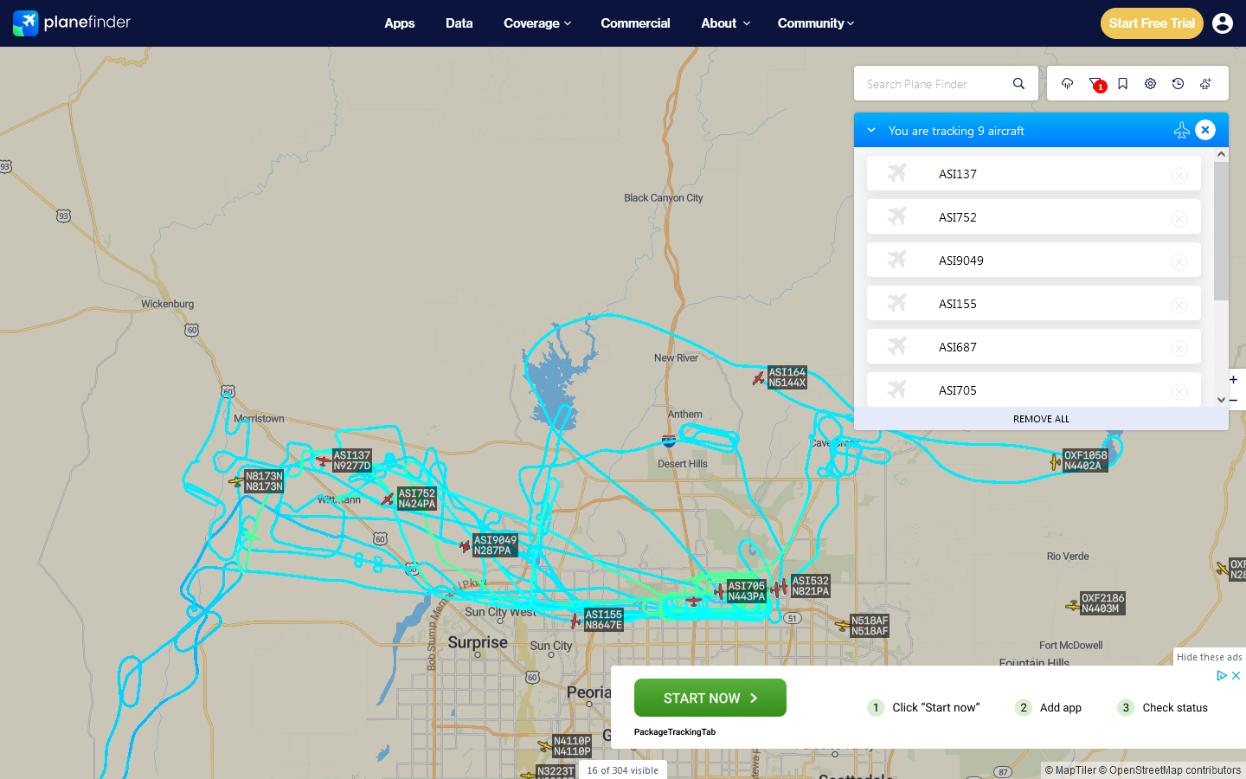Click the "16 of 304 visible" counter
Image resolution: width=1246 pixels, height=779 pixels.
622,770
